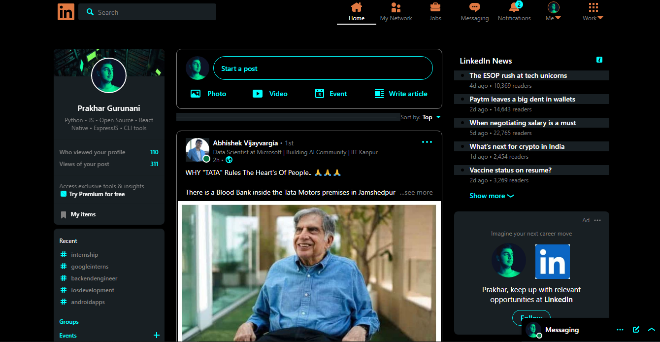Image resolution: width=660 pixels, height=342 pixels.
Task: Read The ESOP rush at tech unicorns
Action: (x=518, y=75)
